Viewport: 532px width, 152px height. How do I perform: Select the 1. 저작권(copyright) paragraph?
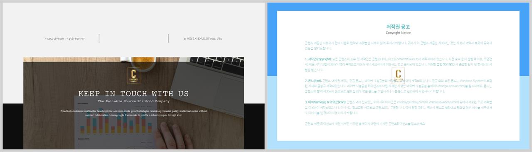398,65
